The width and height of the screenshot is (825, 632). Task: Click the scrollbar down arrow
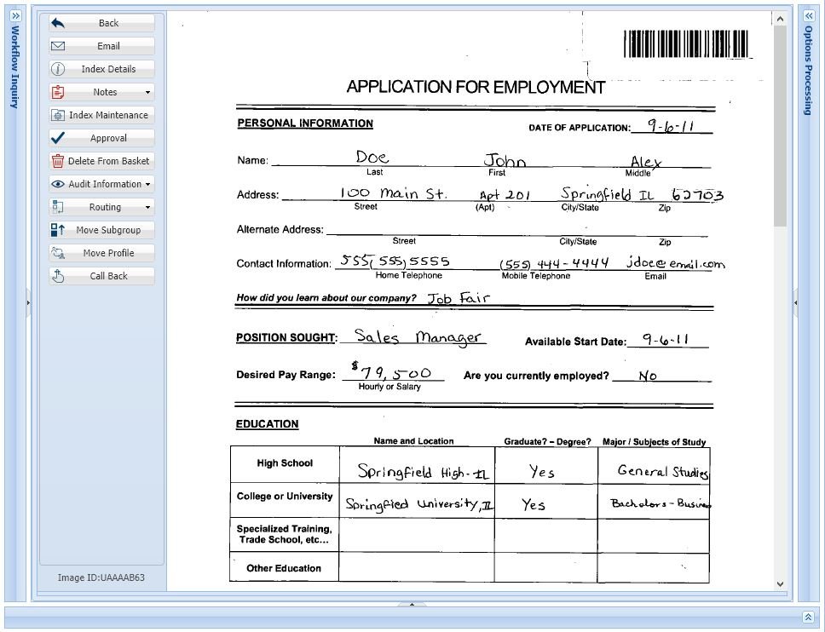click(780, 584)
